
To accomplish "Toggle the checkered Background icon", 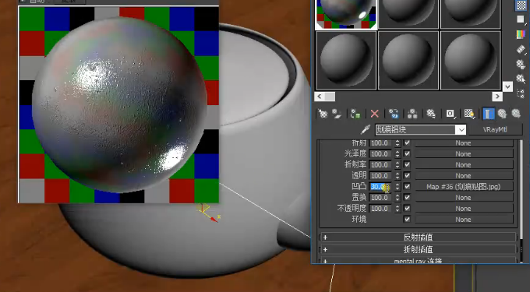I will click(521, 5).
